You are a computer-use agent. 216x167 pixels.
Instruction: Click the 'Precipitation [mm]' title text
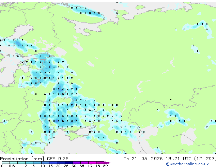pyautogui.click(x=22, y=159)
